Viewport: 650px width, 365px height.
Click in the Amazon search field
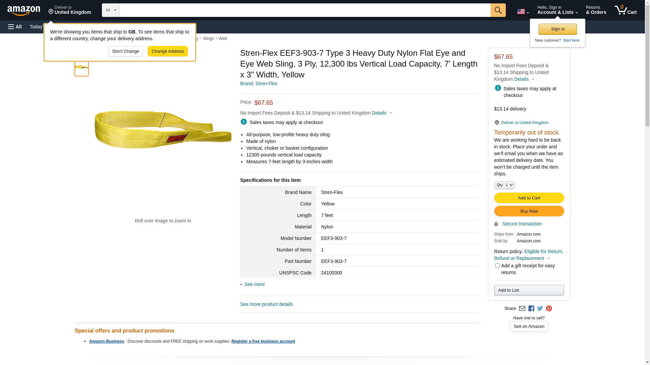pos(305,10)
